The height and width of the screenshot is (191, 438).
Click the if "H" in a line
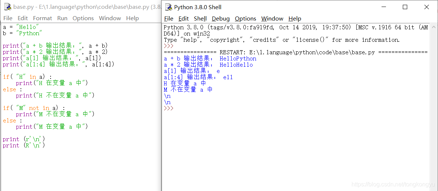tap(27, 77)
